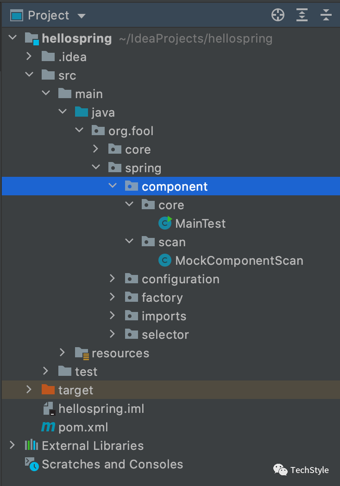The image size is (340, 486).
Task: Click the Scratches and Consoles icon
Action: pos(31,464)
